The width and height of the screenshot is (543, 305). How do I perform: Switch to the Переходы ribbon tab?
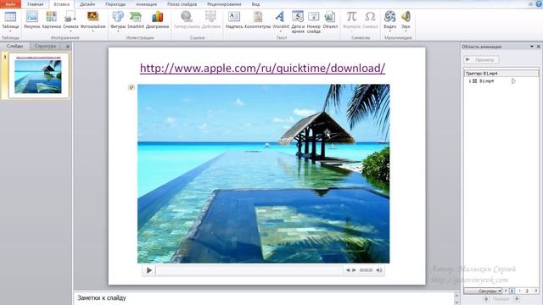(115, 4)
